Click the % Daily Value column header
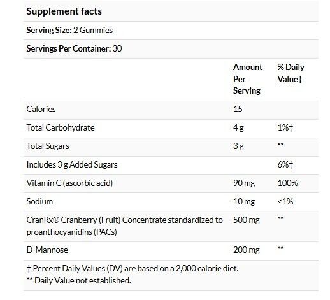The height and width of the screenshot is (300, 330). pyautogui.click(x=291, y=73)
